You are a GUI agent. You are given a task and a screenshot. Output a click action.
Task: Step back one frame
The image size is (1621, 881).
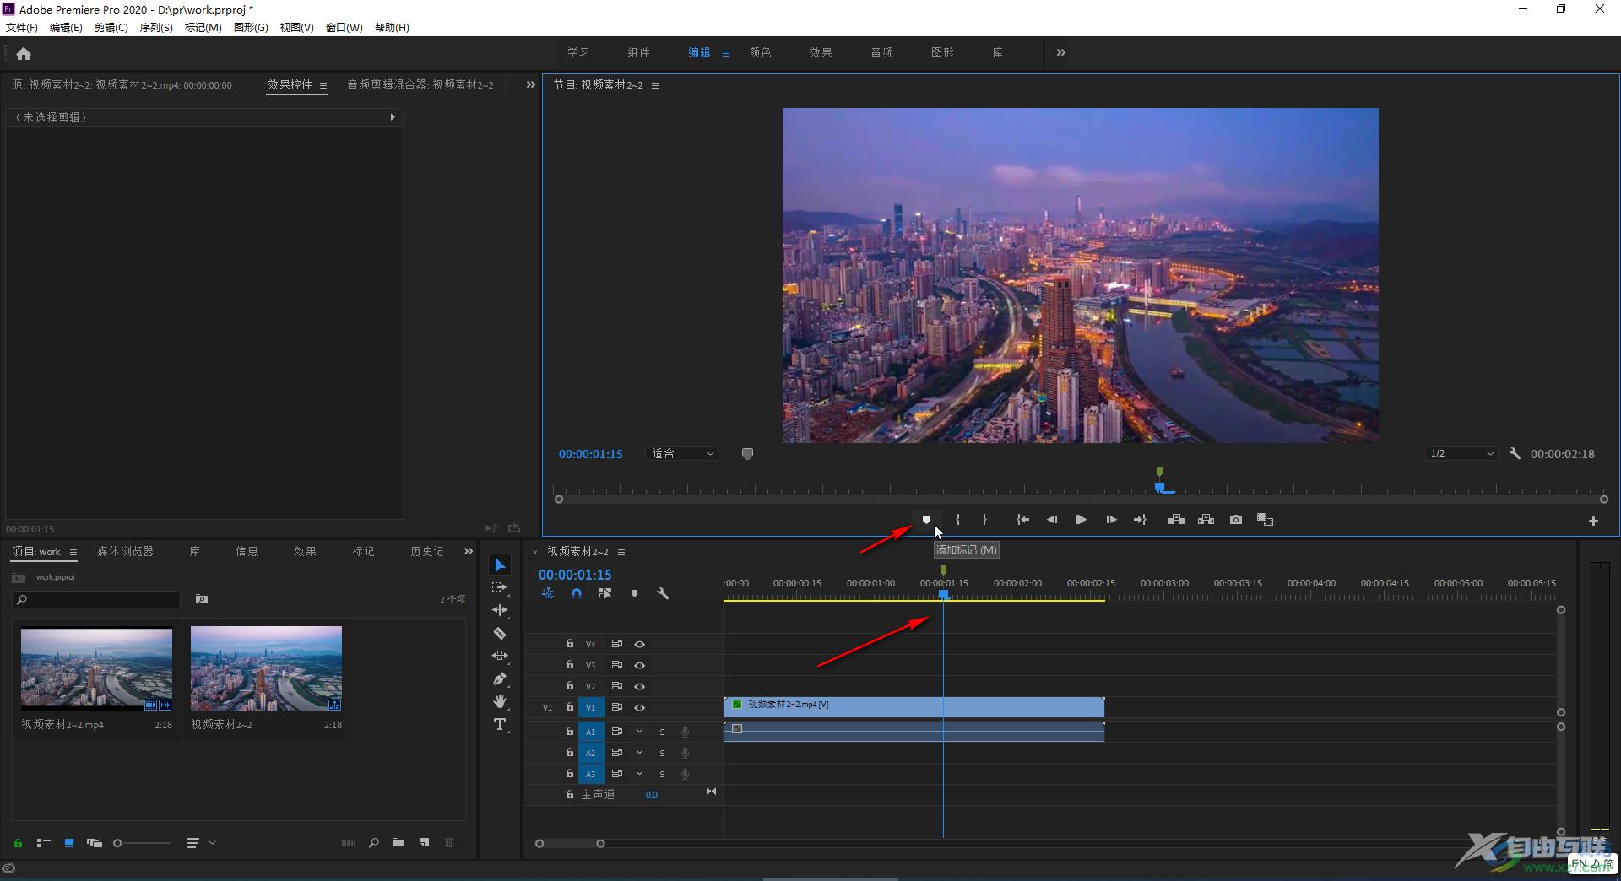(x=1052, y=520)
